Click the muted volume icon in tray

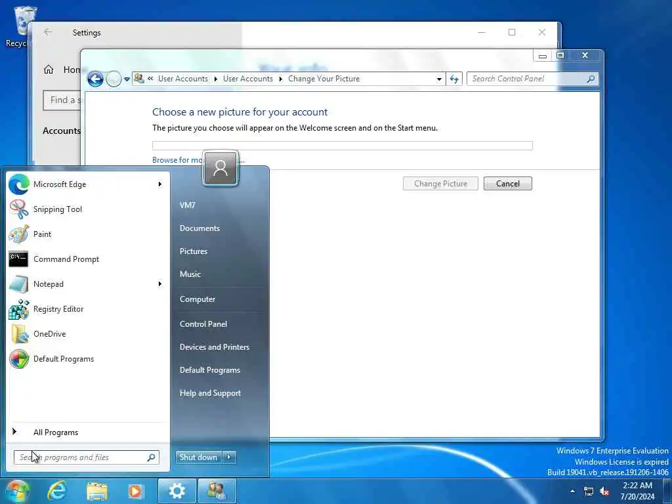604,492
